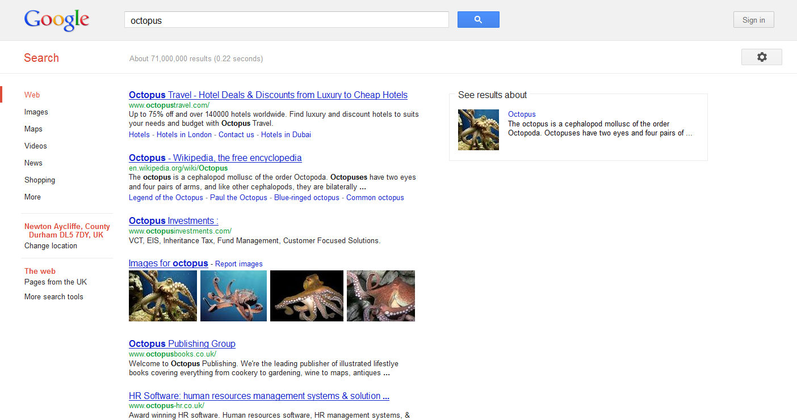Click the See results about heading
This screenshot has width=797, height=420.
[493, 95]
